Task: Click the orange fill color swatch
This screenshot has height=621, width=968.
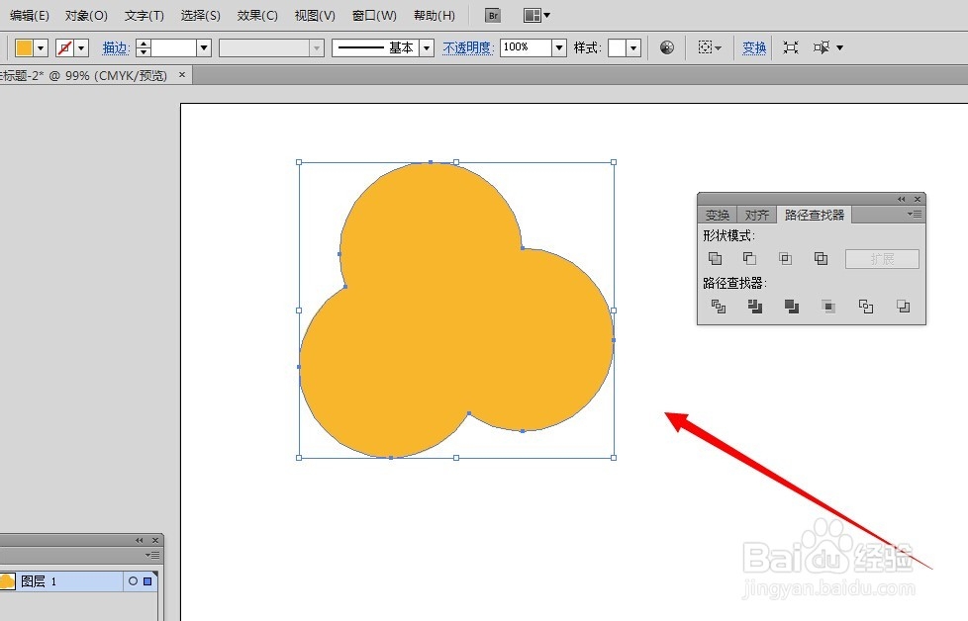Action: click(24, 48)
